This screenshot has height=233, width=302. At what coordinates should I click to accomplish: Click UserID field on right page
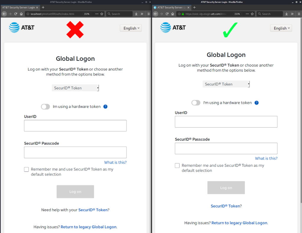tap(226, 122)
